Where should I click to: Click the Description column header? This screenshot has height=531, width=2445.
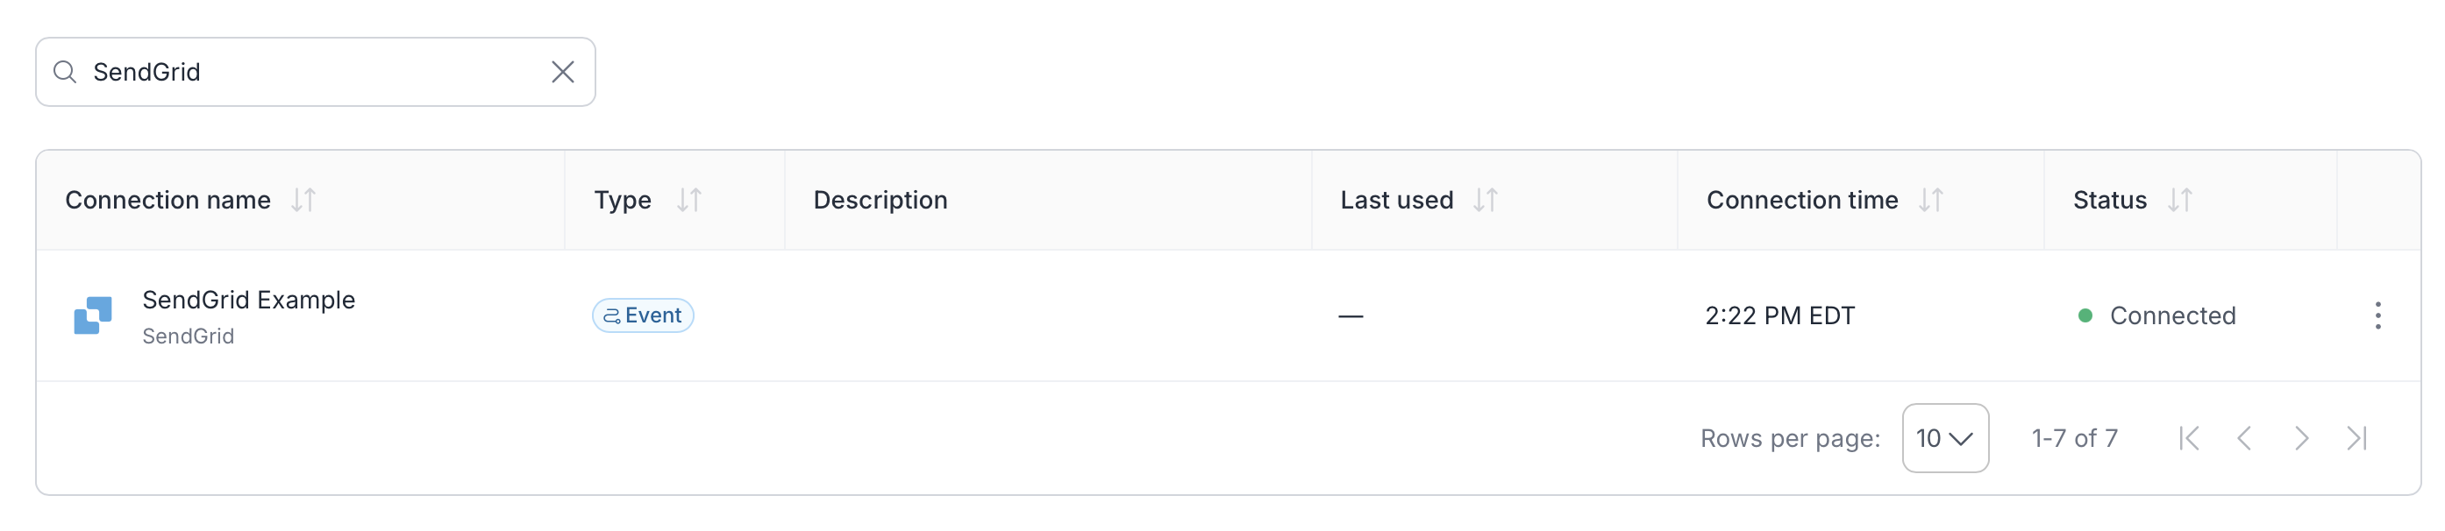880,200
